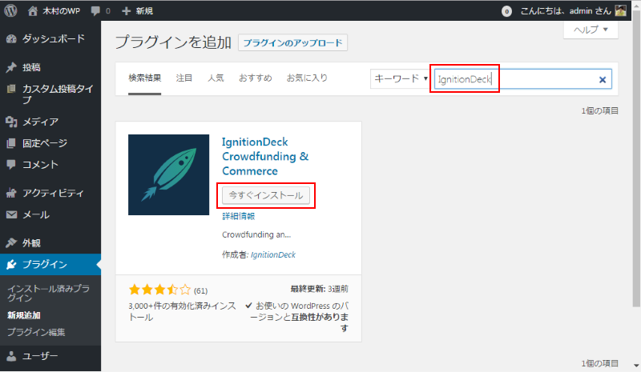Click the IgnitionDeck rocket plugin thumbnail

pos(168,174)
